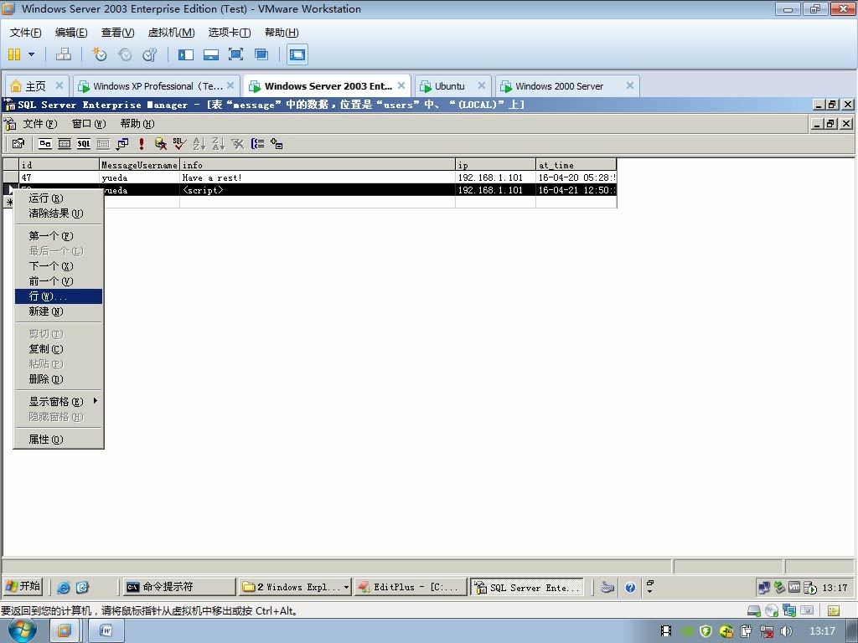Open the VMware 编辑(E) menu

tap(71, 33)
